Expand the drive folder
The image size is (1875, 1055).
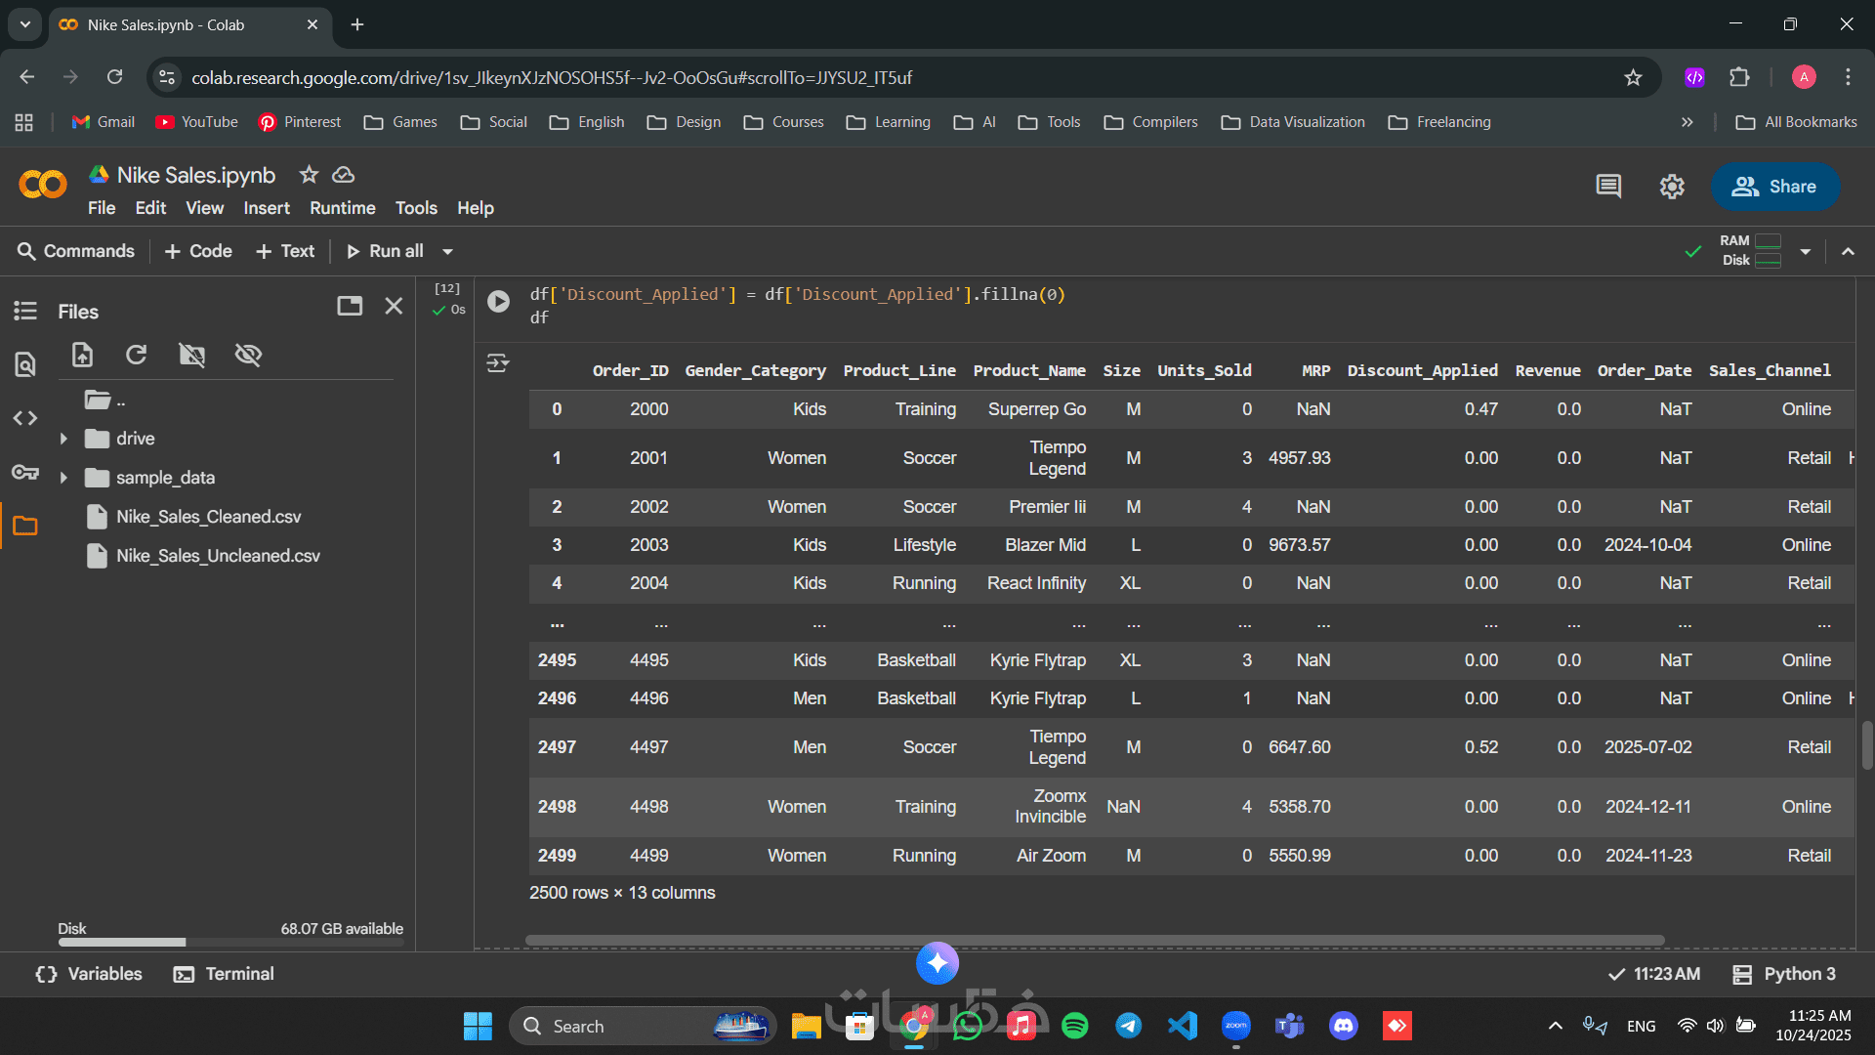(x=63, y=439)
